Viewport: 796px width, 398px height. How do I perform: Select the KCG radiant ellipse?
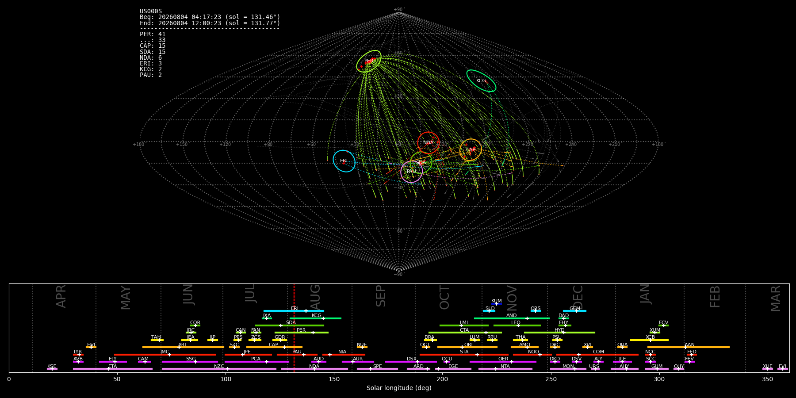click(481, 80)
